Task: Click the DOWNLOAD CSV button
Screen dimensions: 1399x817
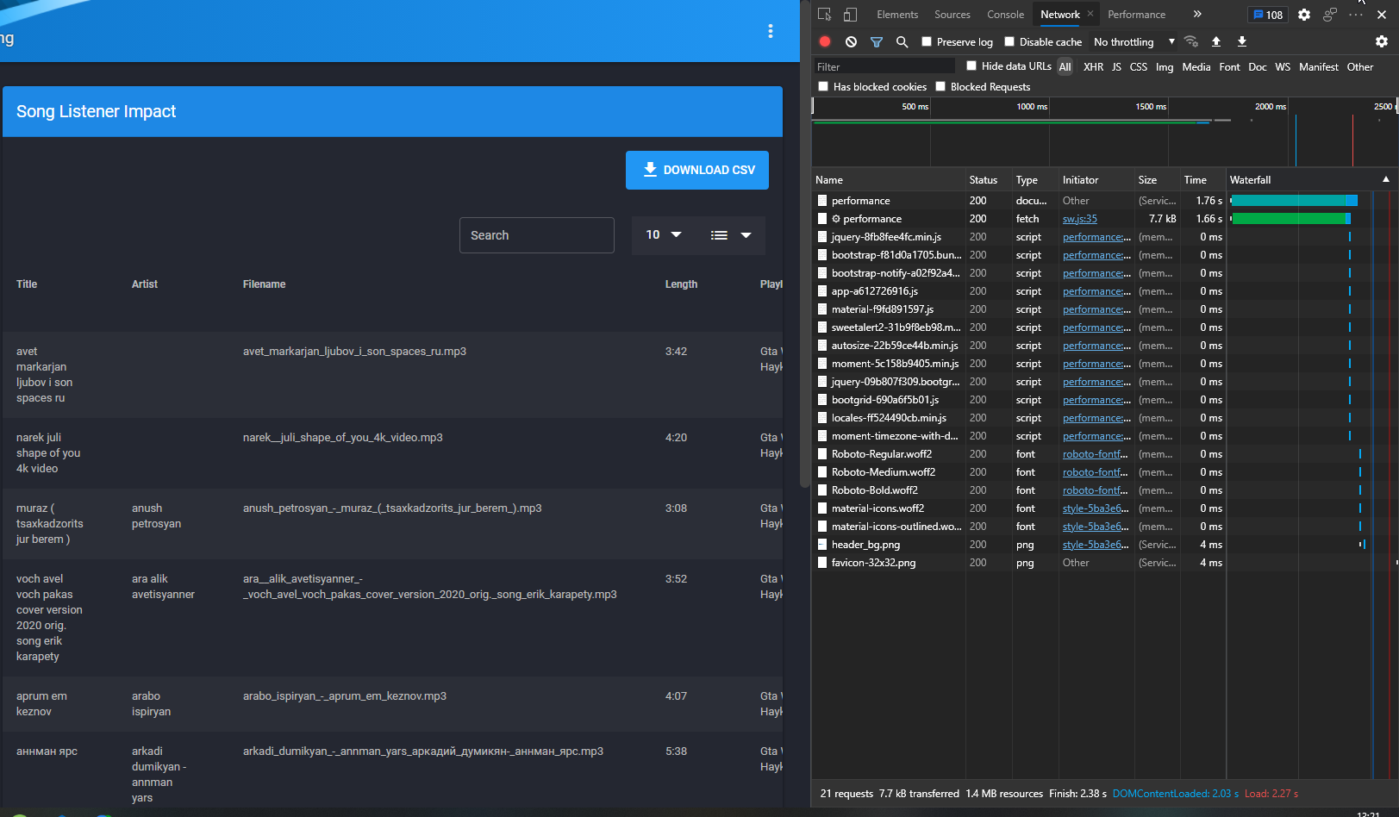Action: click(x=696, y=170)
